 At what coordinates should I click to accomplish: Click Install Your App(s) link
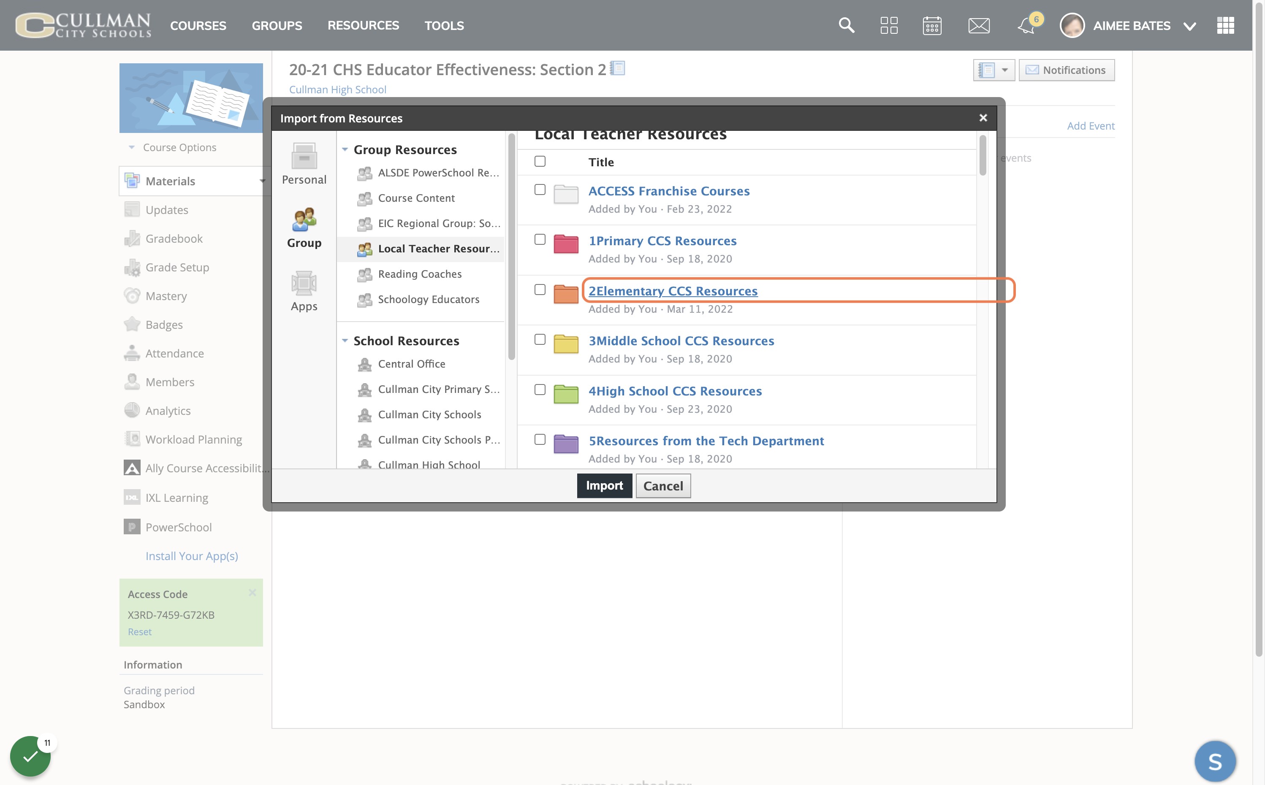192,556
